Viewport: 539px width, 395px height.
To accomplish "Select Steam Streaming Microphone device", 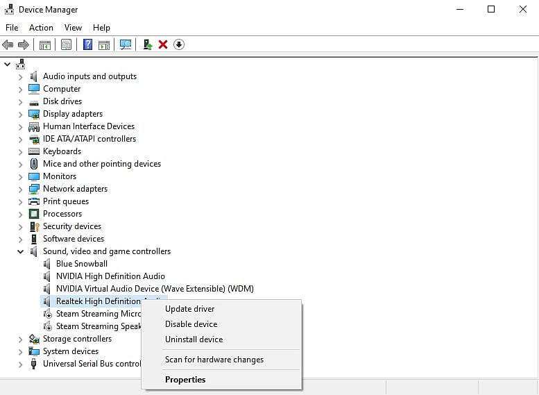I will [99, 314].
